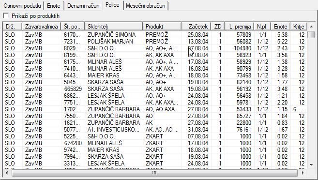Select the ZUPANČIČ SIMONA policy row
This screenshot has width=318, height=180.
tap(155, 35)
